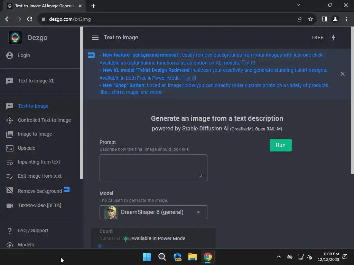Open Edit image from text

click(x=39, y=176)
